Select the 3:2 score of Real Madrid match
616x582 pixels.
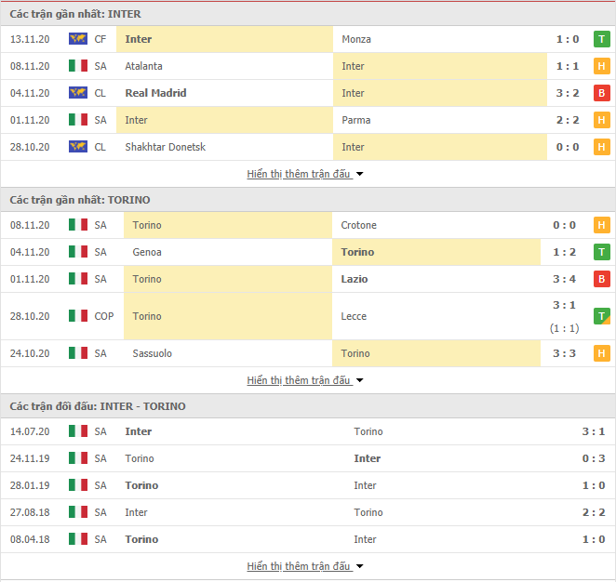coord(568,93)
